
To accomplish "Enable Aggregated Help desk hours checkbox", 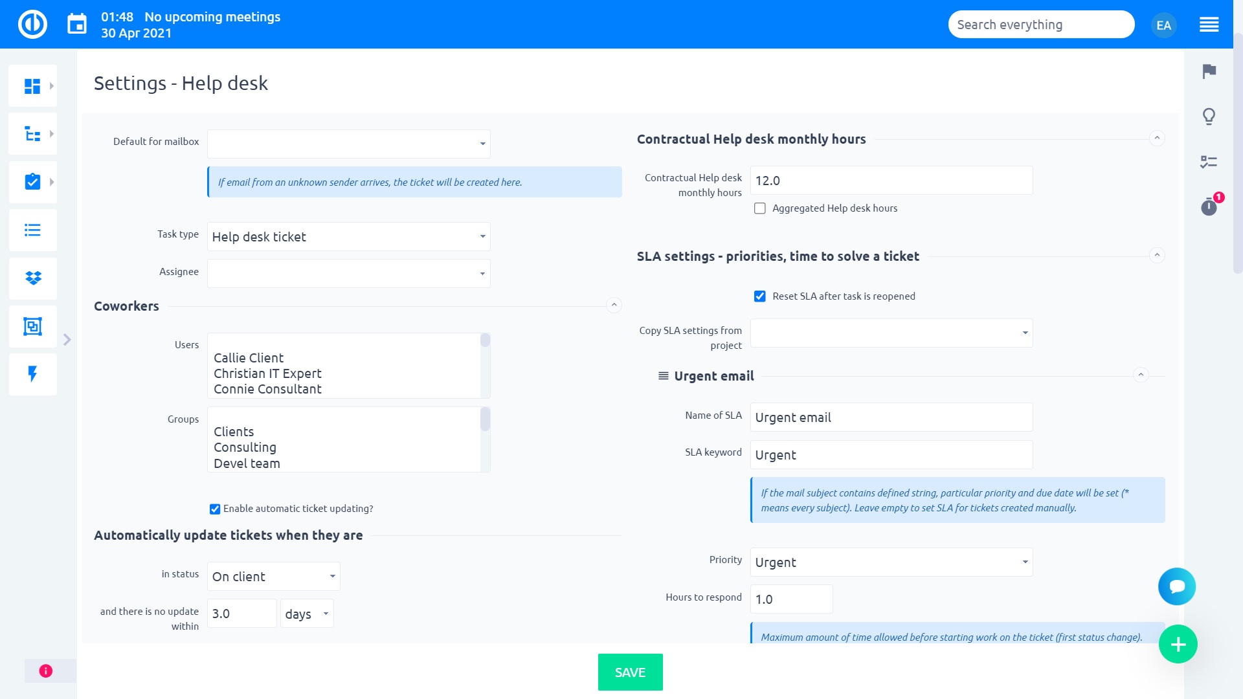I will (x=760, y=208).
